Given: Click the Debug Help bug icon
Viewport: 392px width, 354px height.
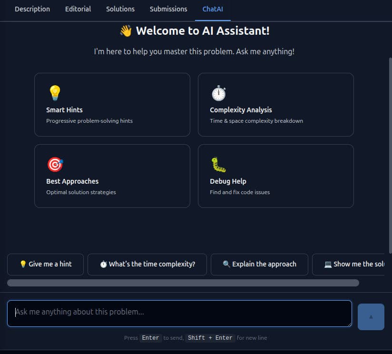Looking at the screenshot, I should (x=218, y=163).
